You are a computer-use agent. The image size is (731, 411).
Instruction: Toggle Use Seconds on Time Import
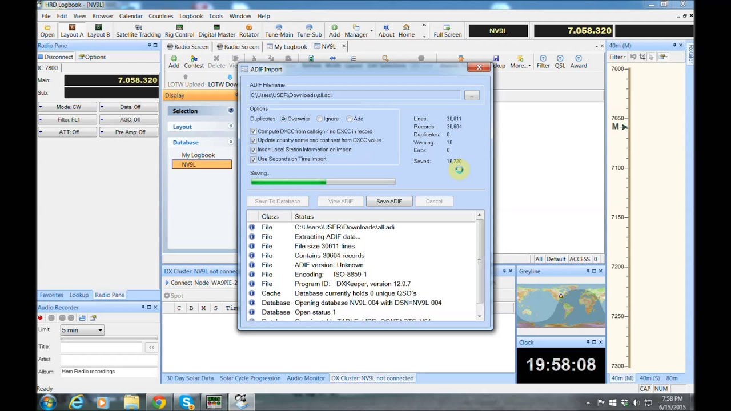[x=254, y=159]
